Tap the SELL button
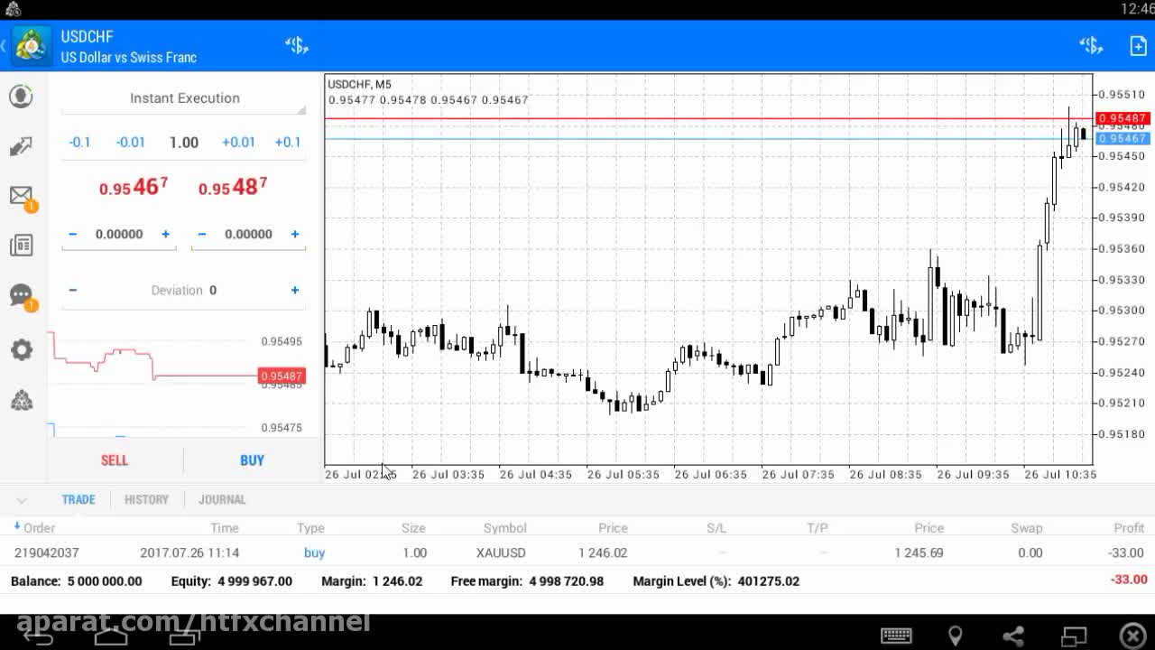 coord(115,460)
